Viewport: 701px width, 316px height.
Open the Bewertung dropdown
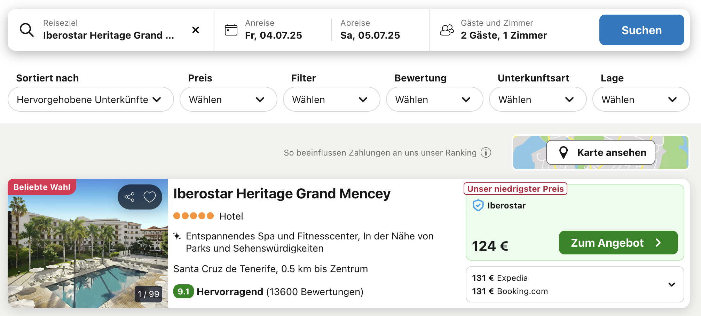(x=434, y=99)
